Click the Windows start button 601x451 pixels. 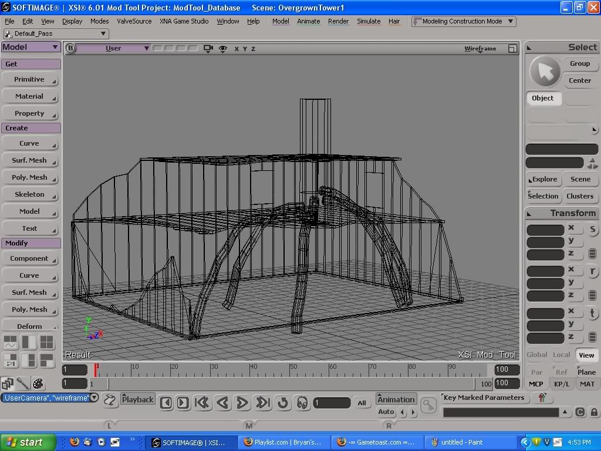click(x=28, y=442)
